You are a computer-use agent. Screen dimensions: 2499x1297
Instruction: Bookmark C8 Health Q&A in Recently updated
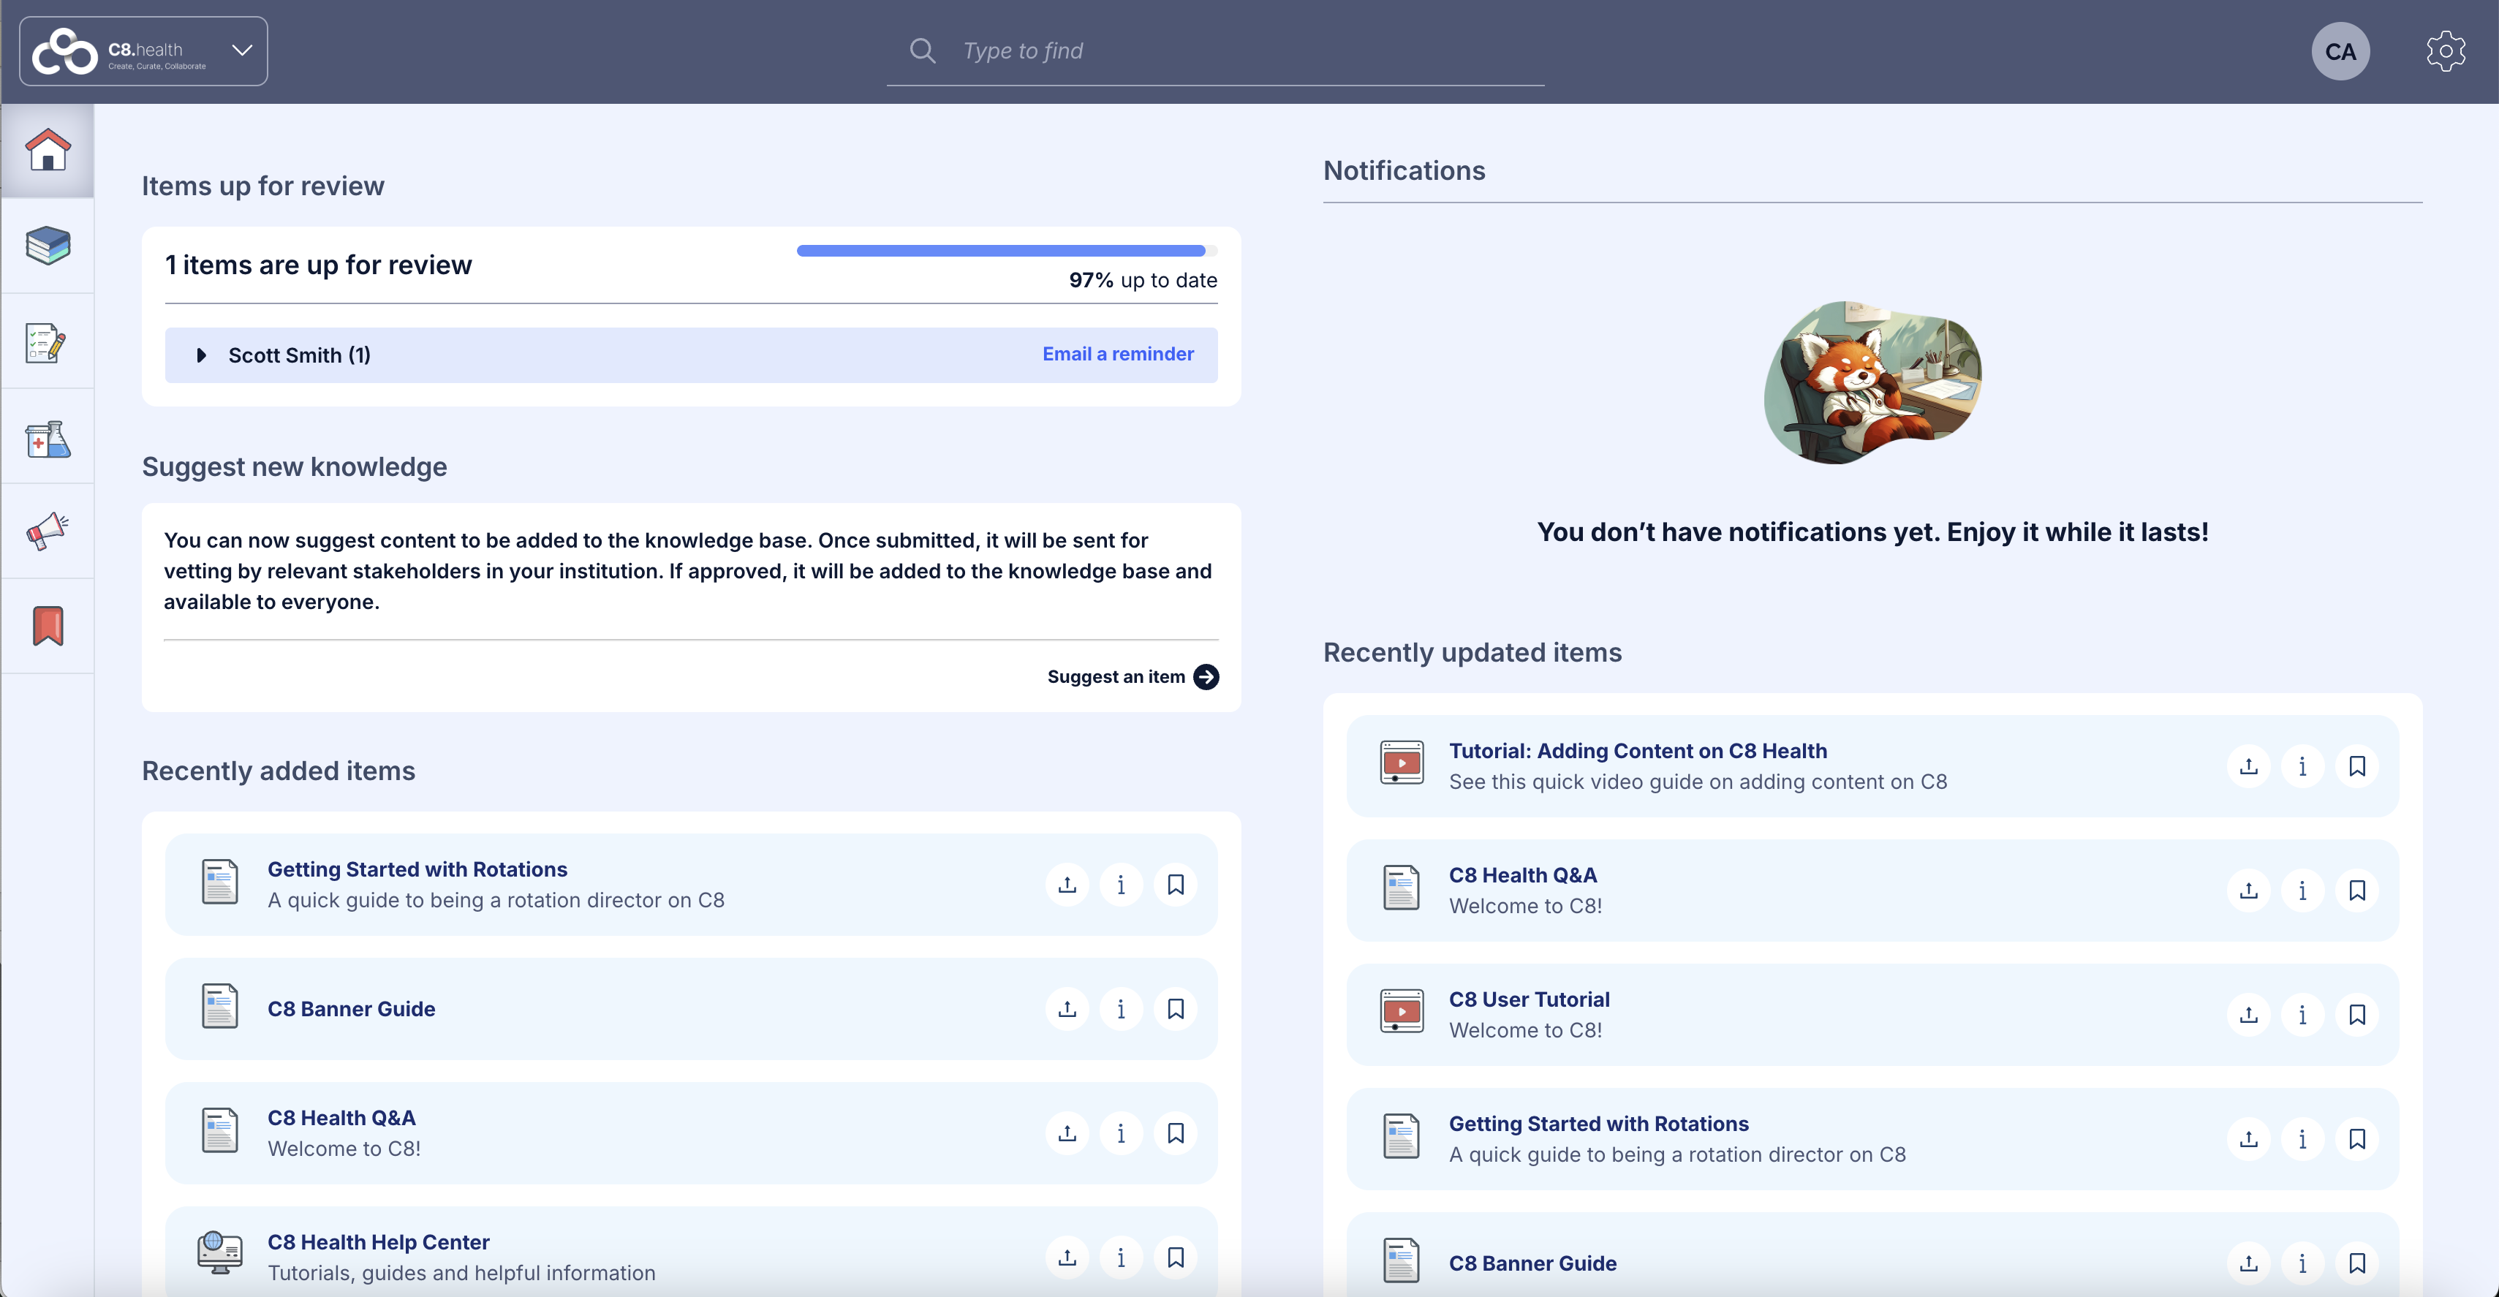2357,890
